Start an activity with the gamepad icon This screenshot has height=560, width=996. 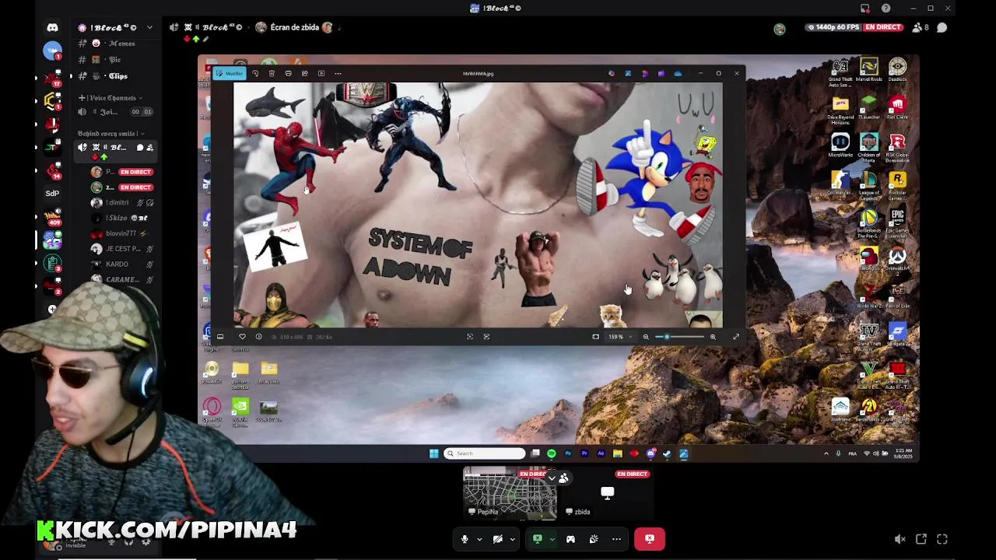(570, 539)
